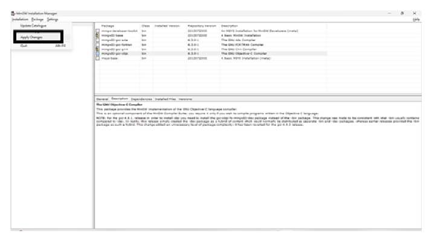Open the Installation menu
The width and height of the screenshot is (435, 242).
(21, 19)
